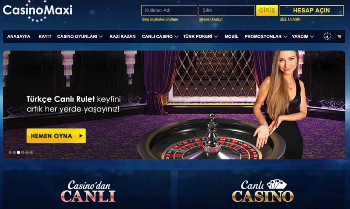Focus the Kullanıcı Adı input field
Screen dimensions: 350x209
[x=169, y=10]
